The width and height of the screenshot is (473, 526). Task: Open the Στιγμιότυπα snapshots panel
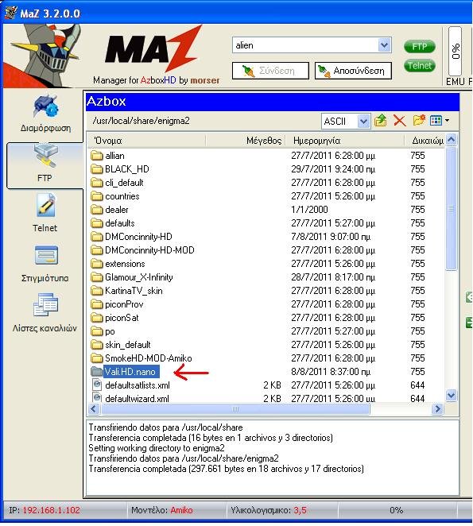click(45, 264)
